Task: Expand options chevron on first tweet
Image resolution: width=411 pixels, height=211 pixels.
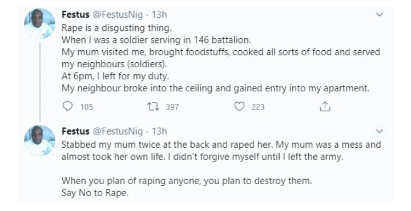Action: [x=380, y=15]
